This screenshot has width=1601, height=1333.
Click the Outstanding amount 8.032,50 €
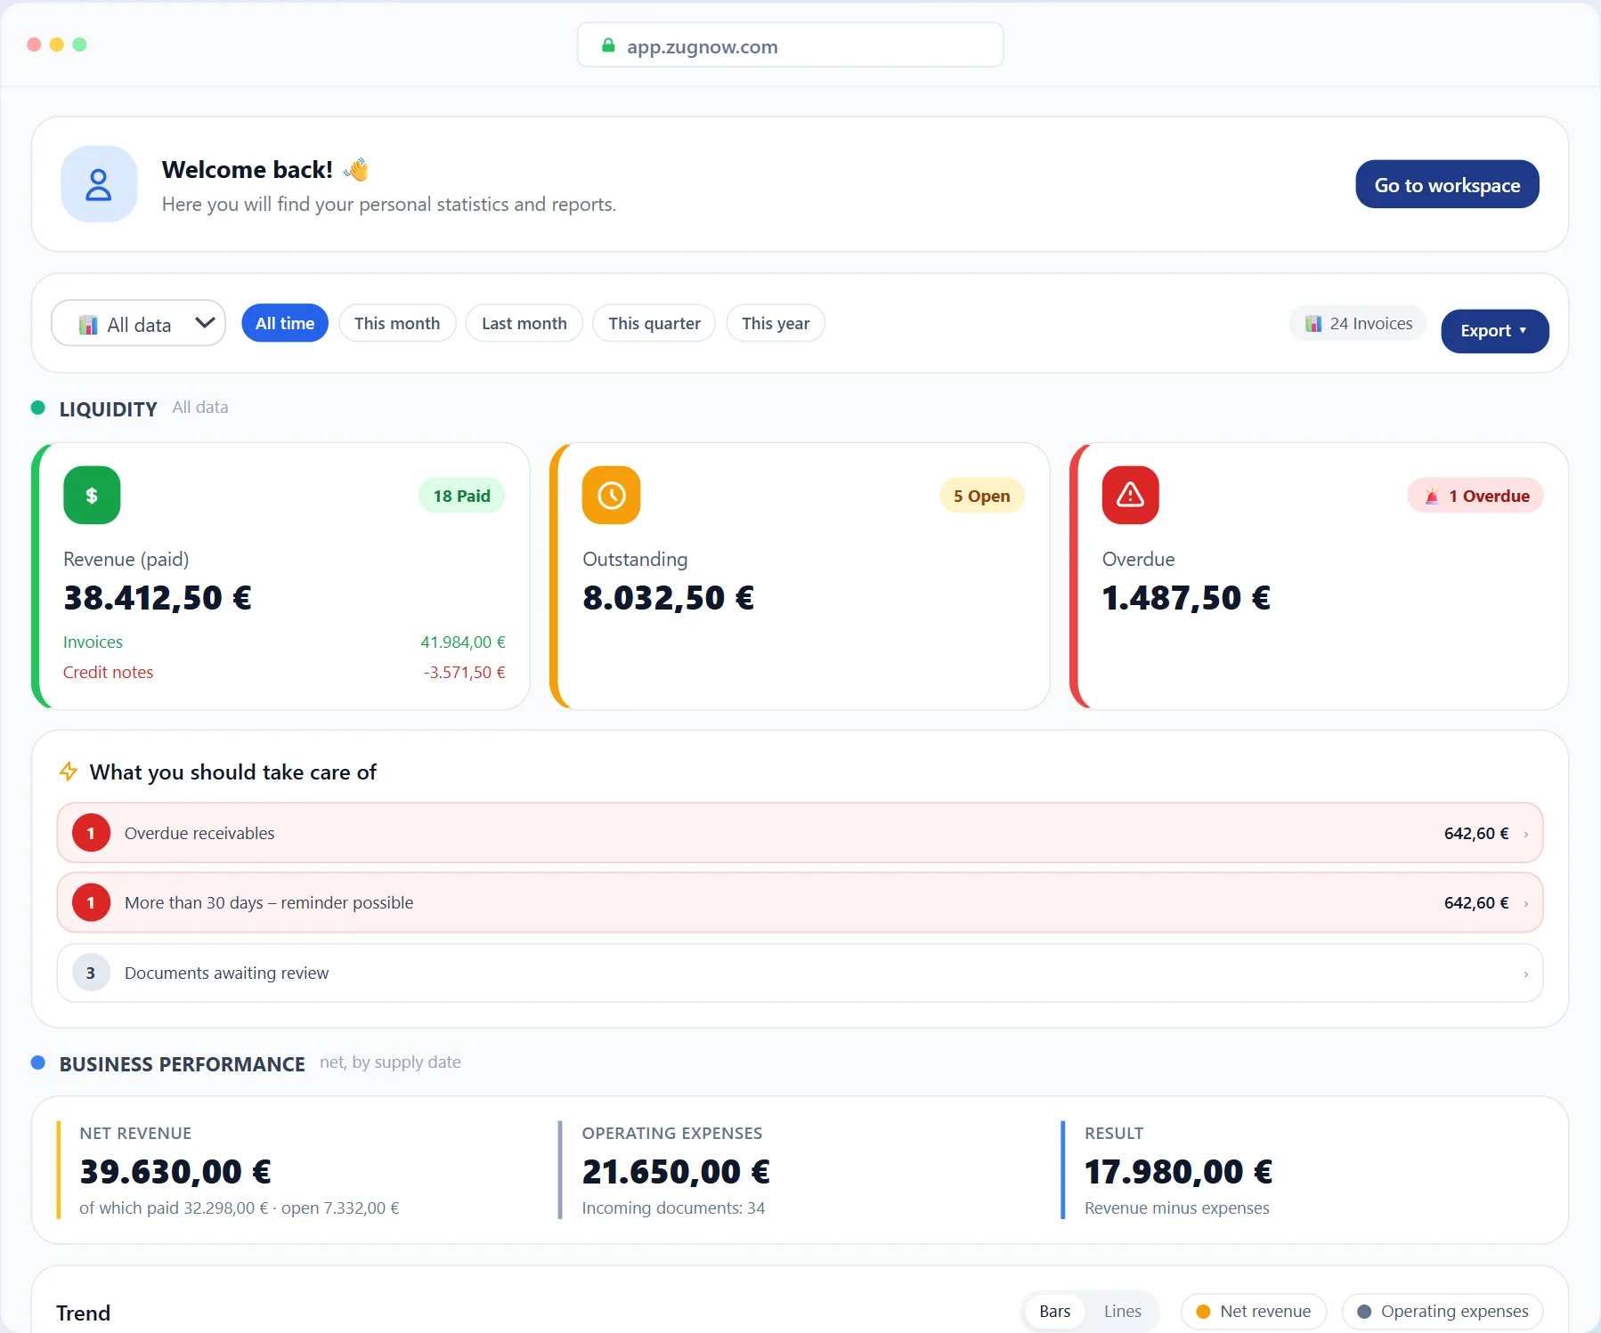[669, 597]
